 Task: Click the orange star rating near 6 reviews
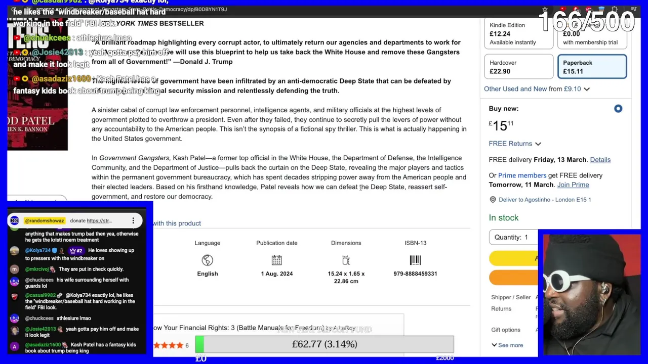[168, 345]
